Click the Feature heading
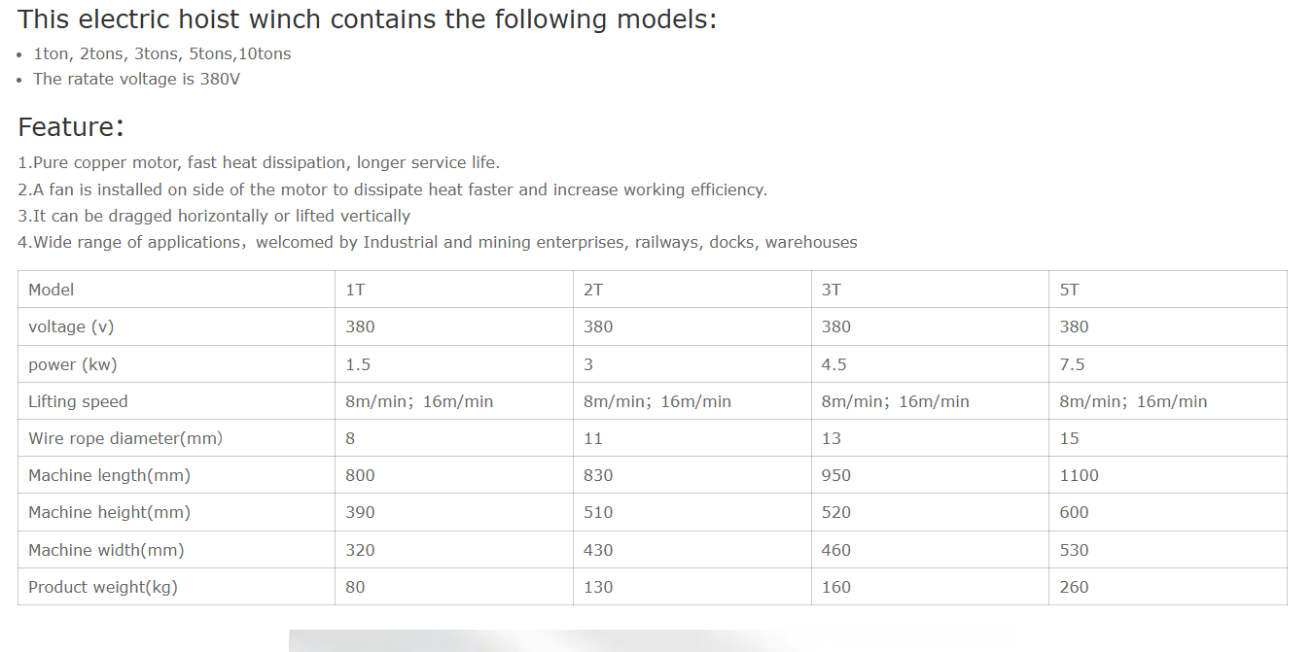 tap(71, 127)
